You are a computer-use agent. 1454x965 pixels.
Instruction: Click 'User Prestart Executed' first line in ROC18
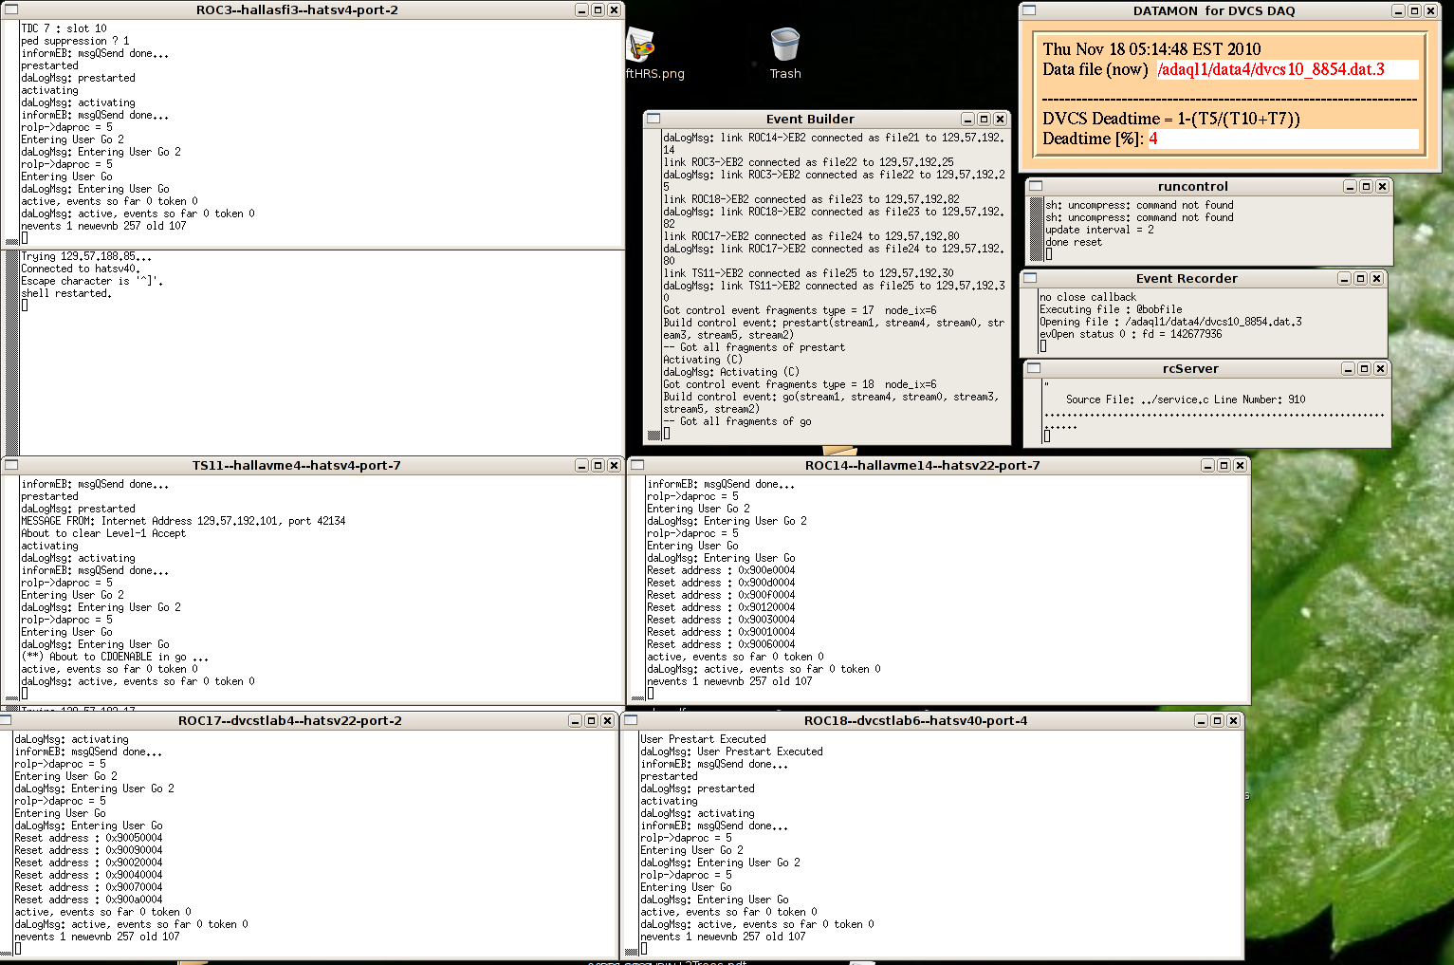point(703,739)
